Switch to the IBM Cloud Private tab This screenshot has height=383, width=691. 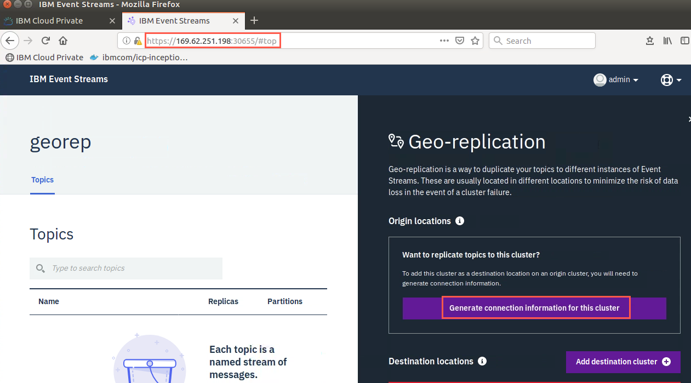pos(60,21)
